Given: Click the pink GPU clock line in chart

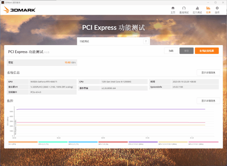Looking at the screenshot, I should (111, 122).
